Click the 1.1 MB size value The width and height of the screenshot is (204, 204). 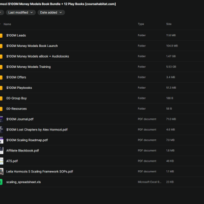(x=170, y=171)
